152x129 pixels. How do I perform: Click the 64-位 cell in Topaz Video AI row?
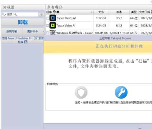[x=134, y=25]
